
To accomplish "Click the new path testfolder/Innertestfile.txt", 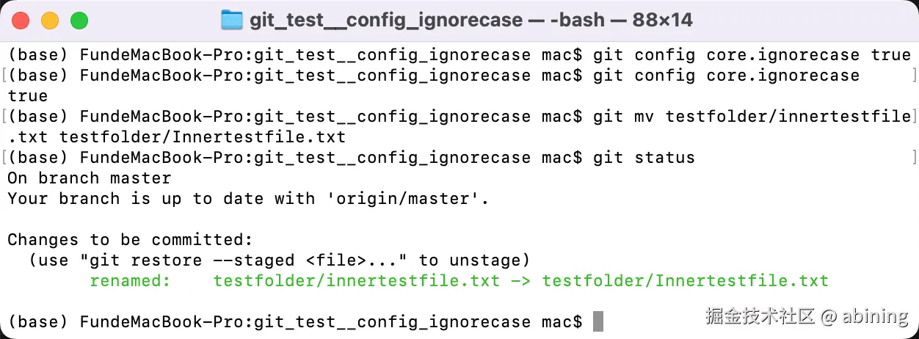I will [x=686, y=280].
